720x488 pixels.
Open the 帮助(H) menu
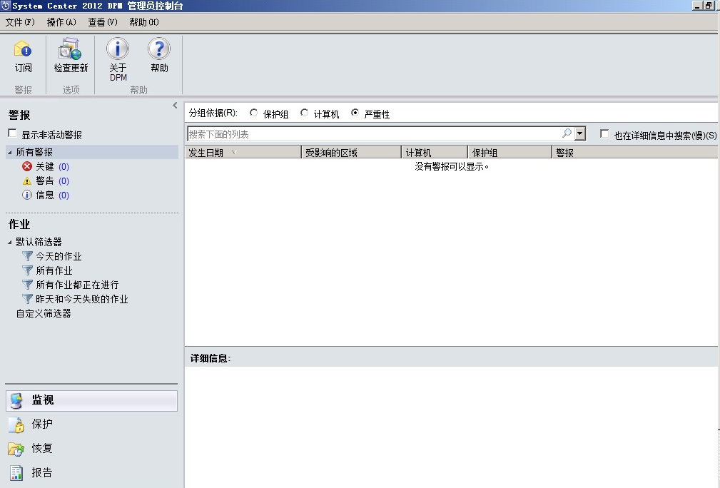143,22
